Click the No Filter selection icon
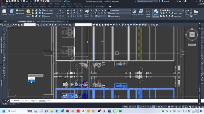The width and height of the screenshot is (204, 114). point(141,11)
